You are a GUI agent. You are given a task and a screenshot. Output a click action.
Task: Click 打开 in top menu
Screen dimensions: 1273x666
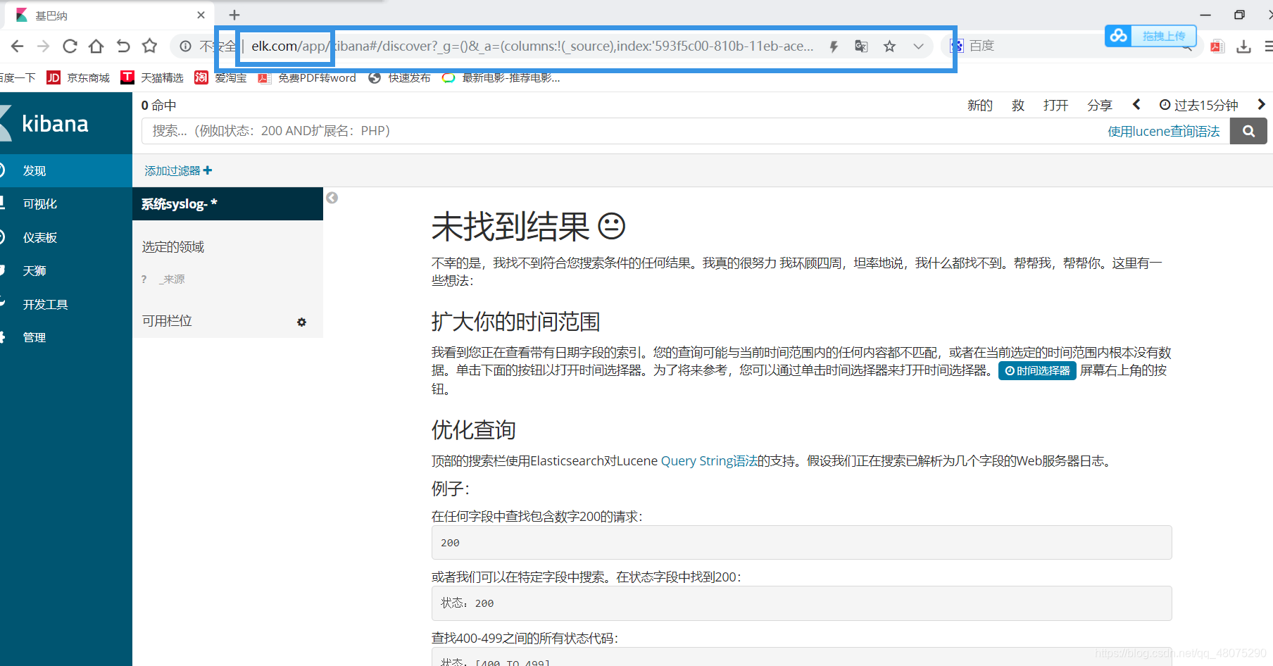[x=1055, y=105]
